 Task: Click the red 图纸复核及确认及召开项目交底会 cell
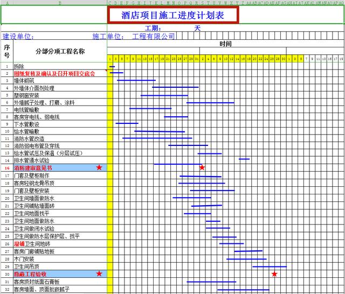60,73
